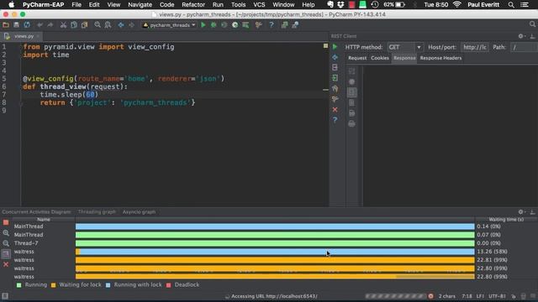The width and height of the screenshot is (538, 302).
Task: Click Running green legend swatch
Action: pyautogui.click(x=18, y=285)
